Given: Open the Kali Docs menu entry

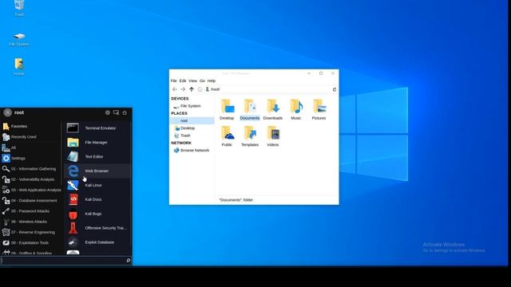Looking at the screenshot, I should click(x=97, y=199).
